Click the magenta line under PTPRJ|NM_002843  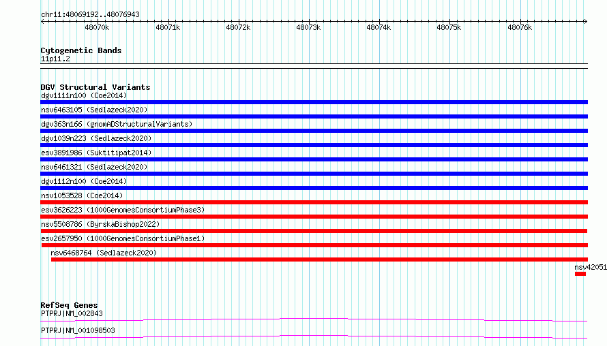pyautogui.click(x=314, y=319)
